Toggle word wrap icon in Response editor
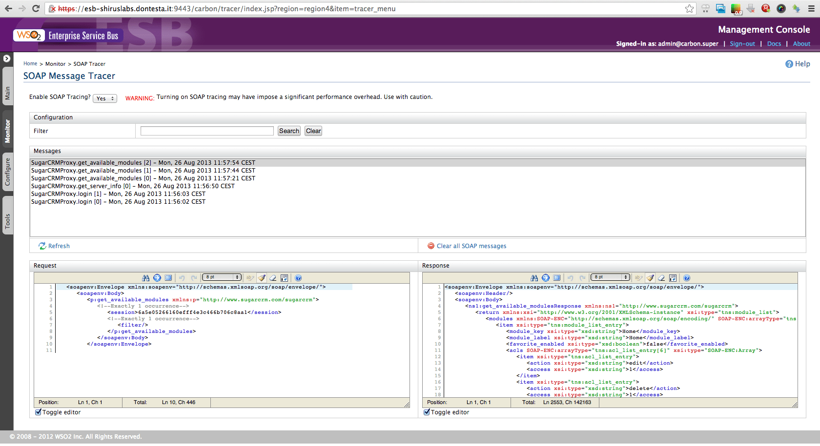The height and width of the screenshot is (446, 820). pyautogui.click(x=673, y=278)
